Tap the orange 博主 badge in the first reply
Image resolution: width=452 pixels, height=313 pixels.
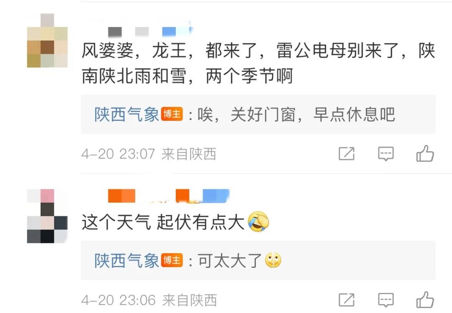tap(172, 114)
